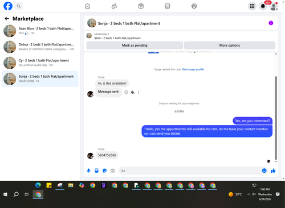Open Task View on the taskbar
Screen dimensions: 285x208
point(27,194)
